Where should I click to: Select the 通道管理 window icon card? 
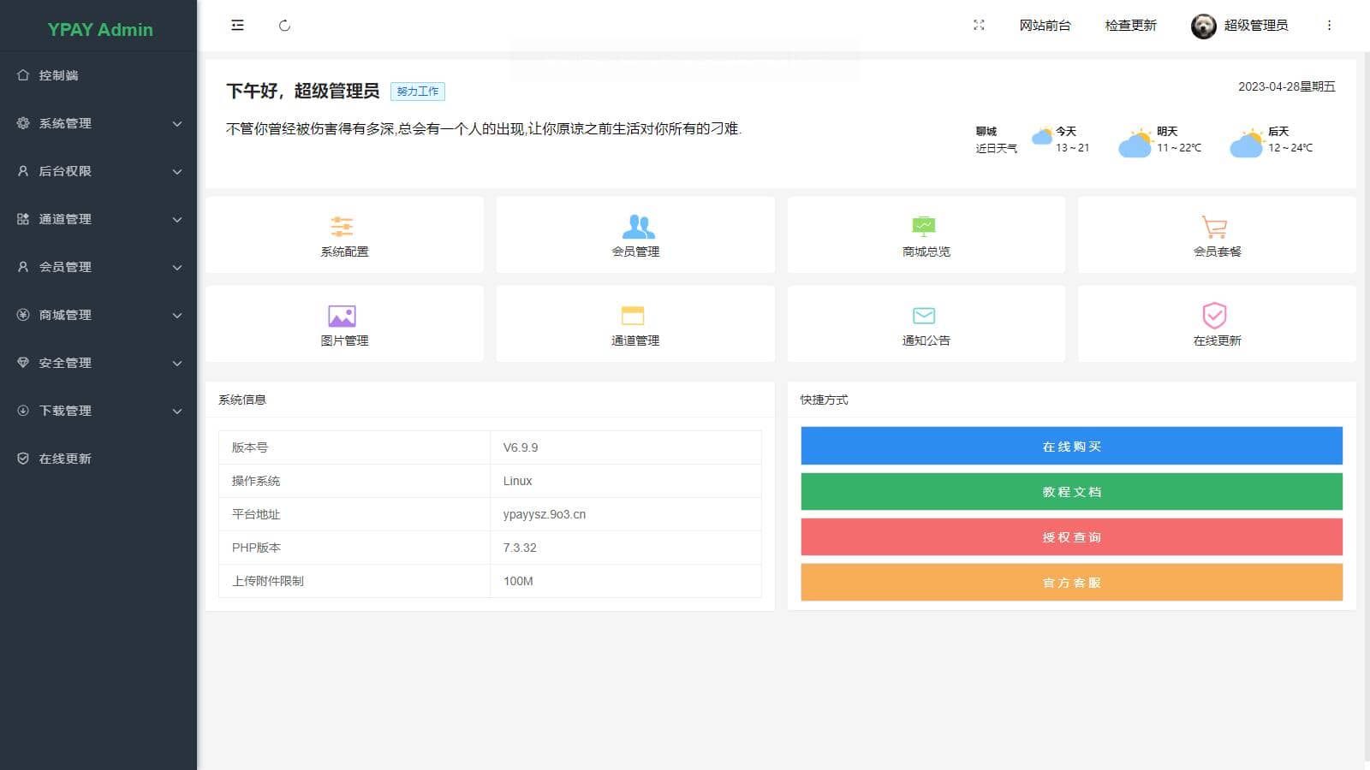click(634, 315)
